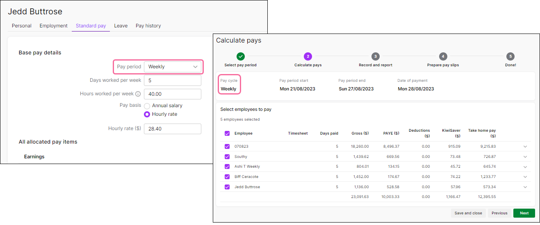Click the step 2 Calculate pays circle

coord(308,56)
